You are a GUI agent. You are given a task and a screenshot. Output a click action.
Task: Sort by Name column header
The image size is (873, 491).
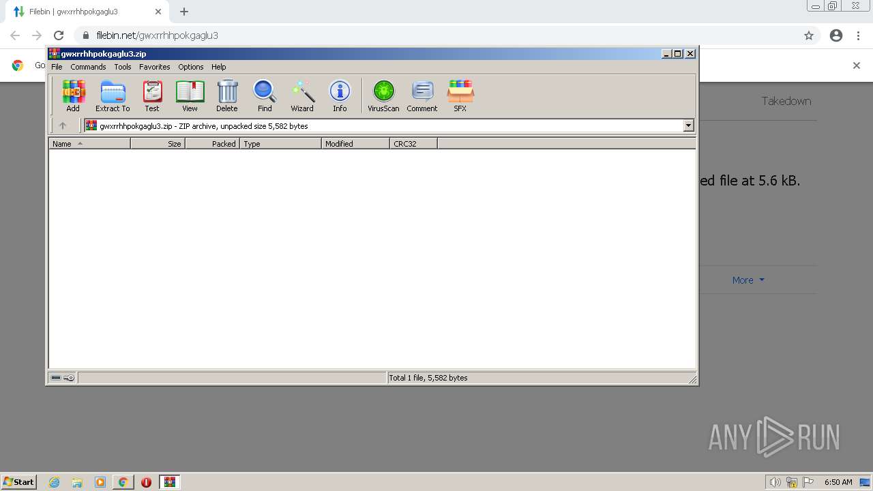pos(89,144)
